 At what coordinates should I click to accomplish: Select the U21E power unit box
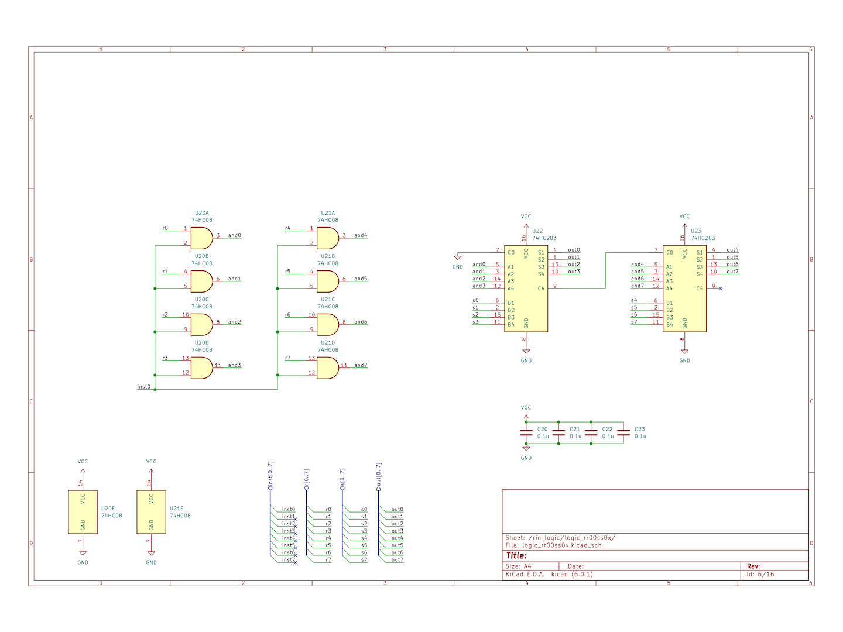pyautogui.click(x=152, y=512)
